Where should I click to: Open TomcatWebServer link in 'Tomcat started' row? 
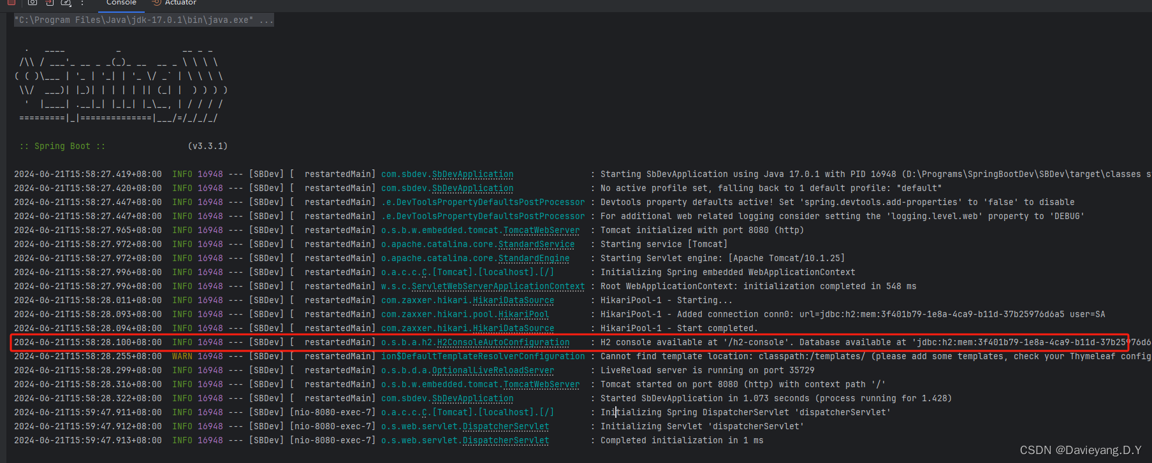(x=541, y=385)
